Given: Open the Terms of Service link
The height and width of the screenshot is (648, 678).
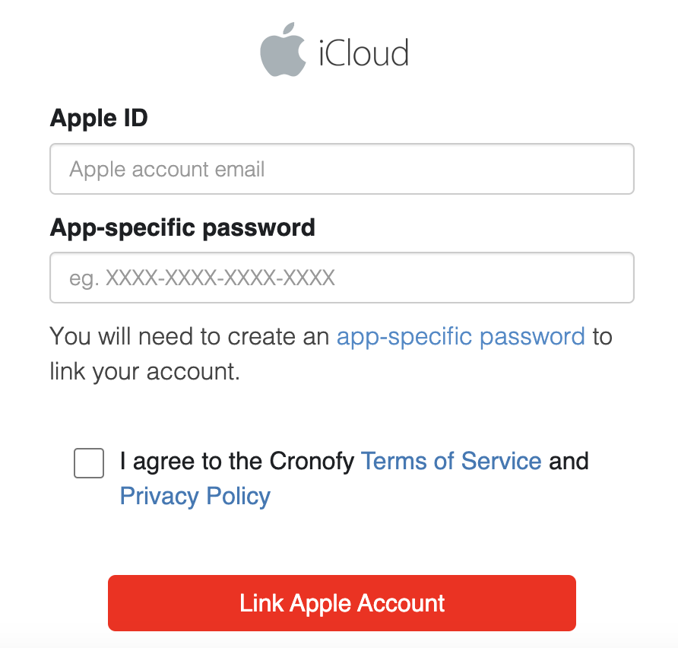Looking at the screenshot, I should point(451,461).
